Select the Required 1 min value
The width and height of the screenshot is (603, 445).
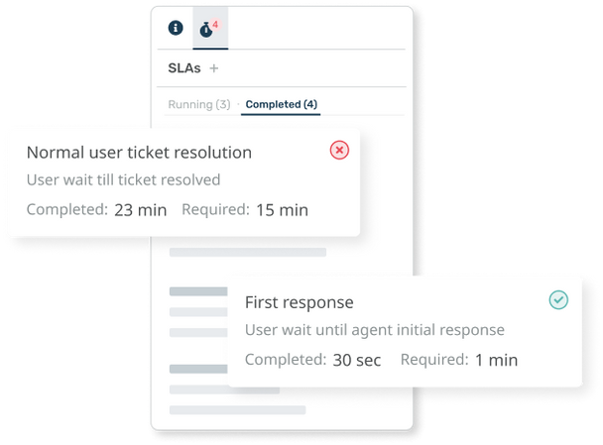tap(496, 360)
